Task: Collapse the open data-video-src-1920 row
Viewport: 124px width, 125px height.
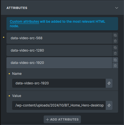Action: tap(59, 63)
